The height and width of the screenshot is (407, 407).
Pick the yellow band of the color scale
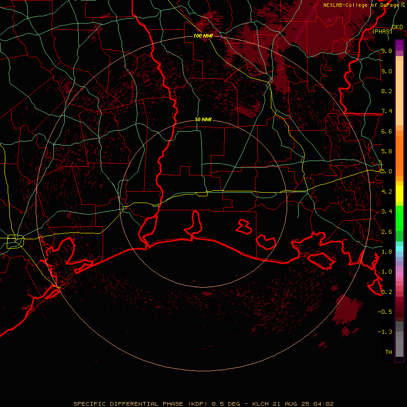399,194
